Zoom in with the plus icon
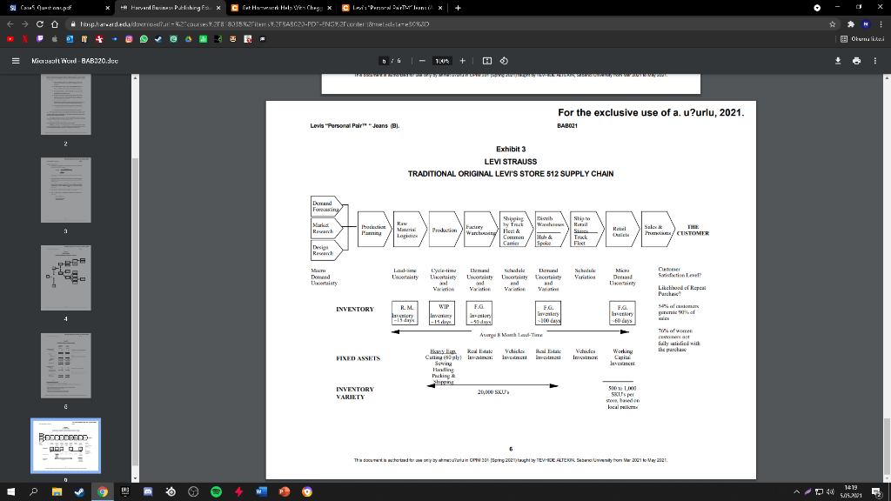The height and width of the screenshot is (501, 891). [462, 61]
